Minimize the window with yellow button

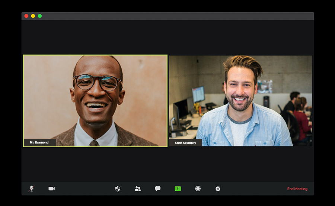(33, 16)
